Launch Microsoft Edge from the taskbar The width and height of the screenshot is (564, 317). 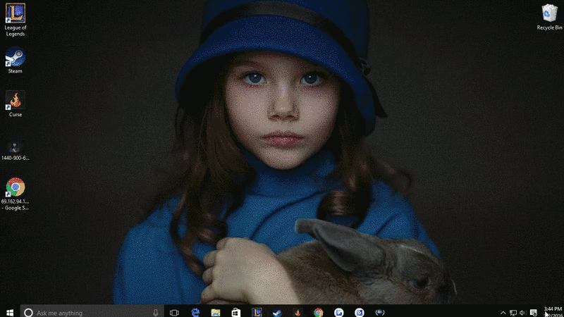pyautogui.click(x=195, y=313)
